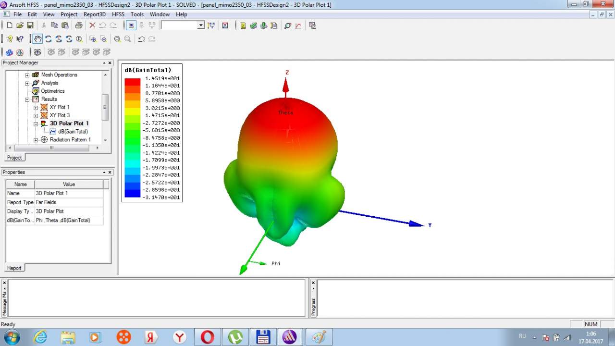
Task: Click the red swatch in gain legend
Action: click(132, 82)
